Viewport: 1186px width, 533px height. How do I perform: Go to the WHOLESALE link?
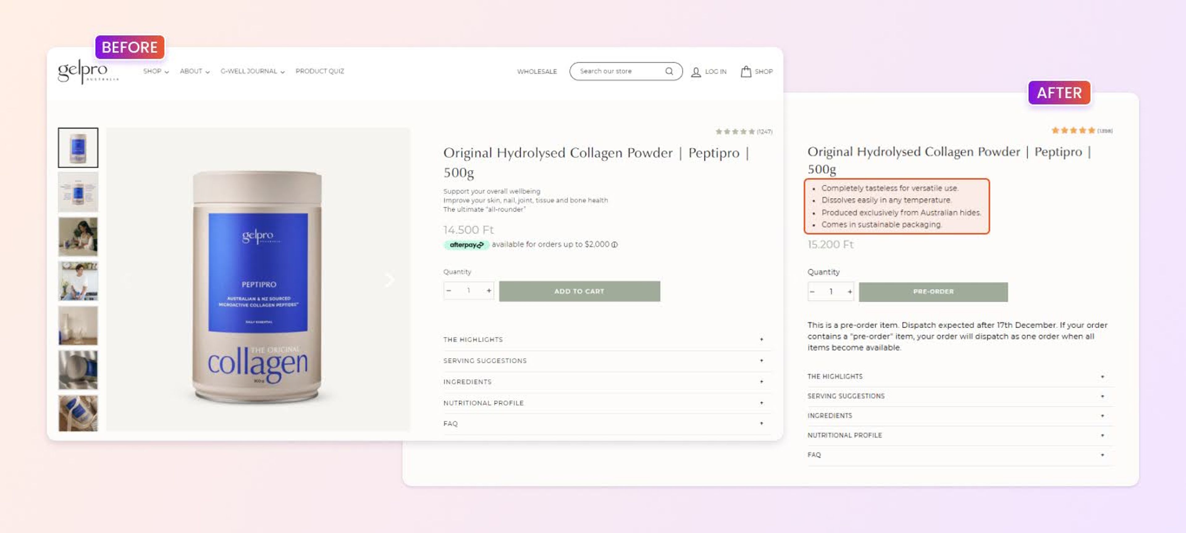pyautogui.click(x=537, y=71)
